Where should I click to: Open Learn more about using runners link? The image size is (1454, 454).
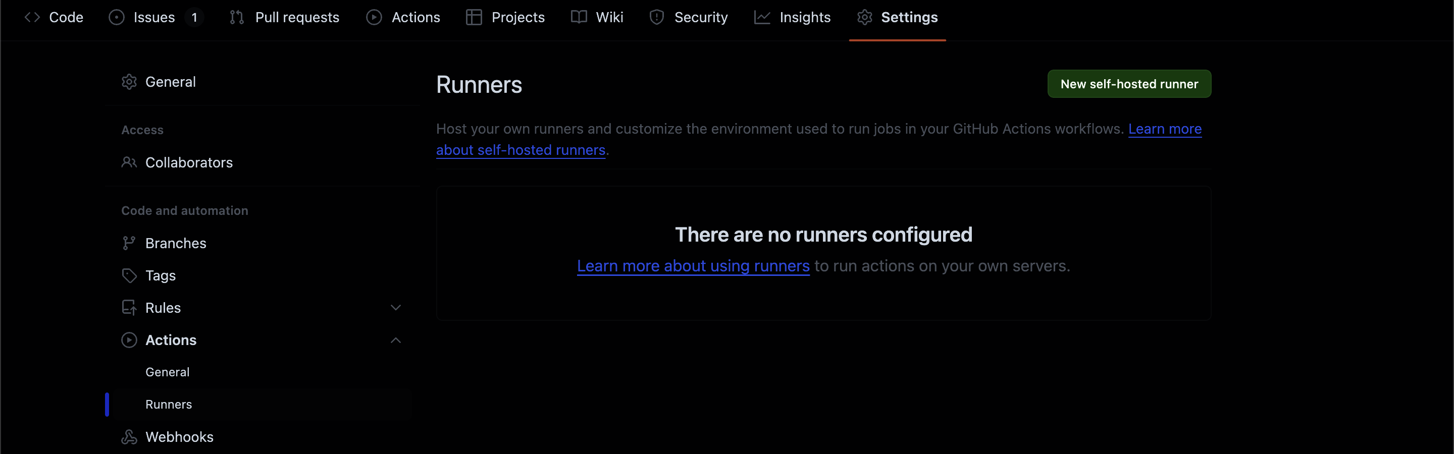click(x=693, y=266)
